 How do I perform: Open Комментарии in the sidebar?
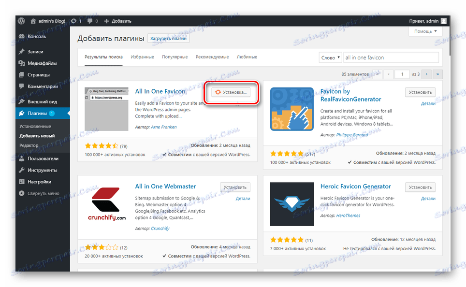(x=43, y=86)
